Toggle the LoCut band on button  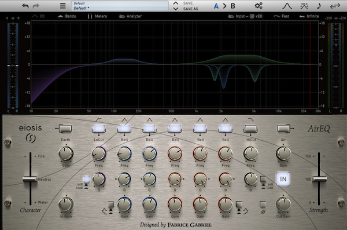coord(99,129)
